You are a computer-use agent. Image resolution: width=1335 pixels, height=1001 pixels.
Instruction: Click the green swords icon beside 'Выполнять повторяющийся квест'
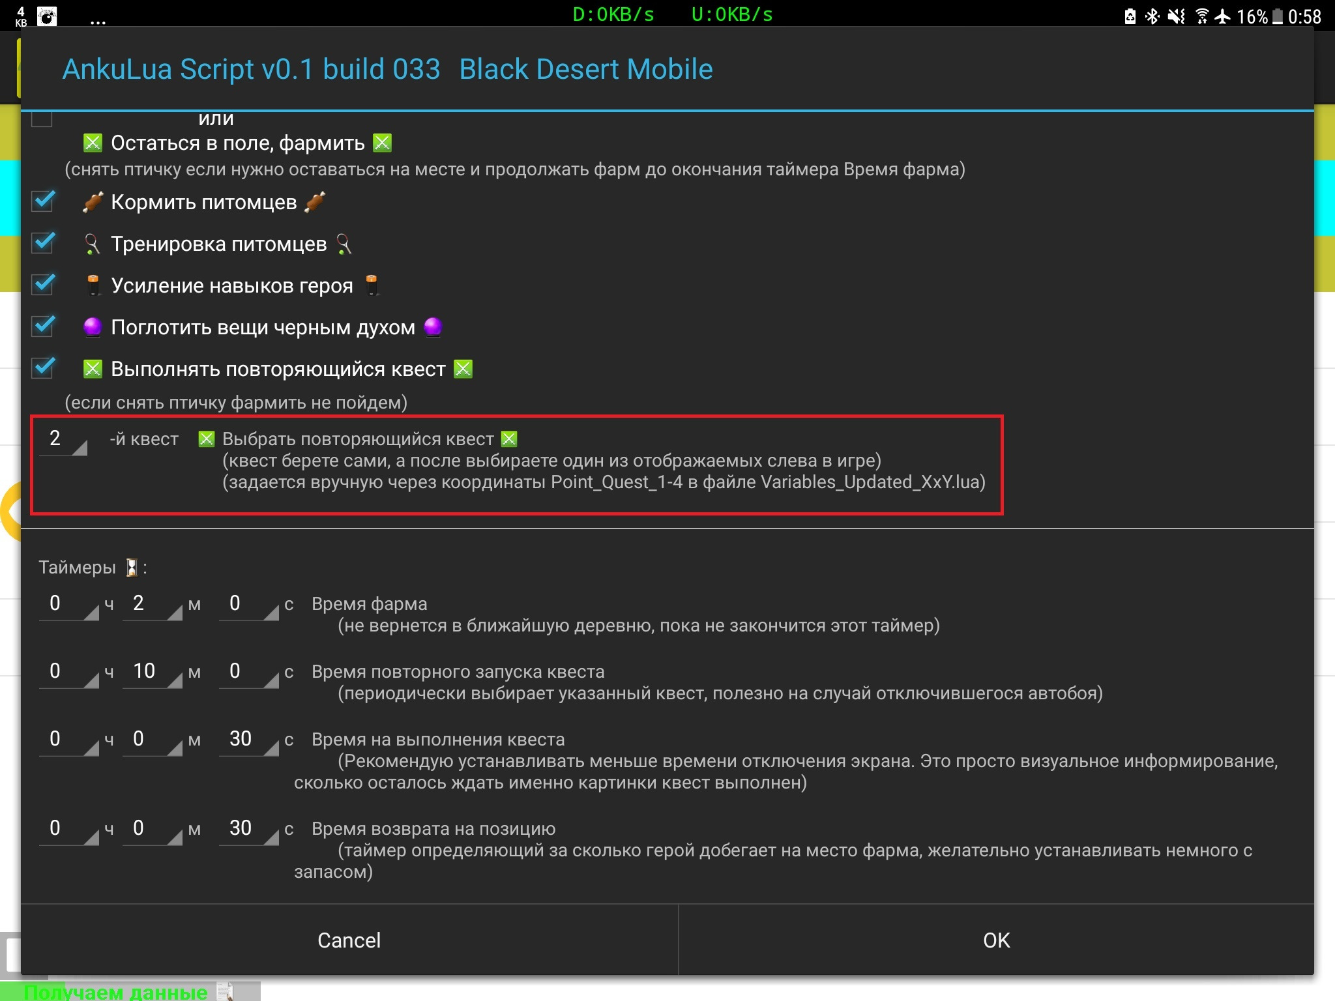(93, 369)
